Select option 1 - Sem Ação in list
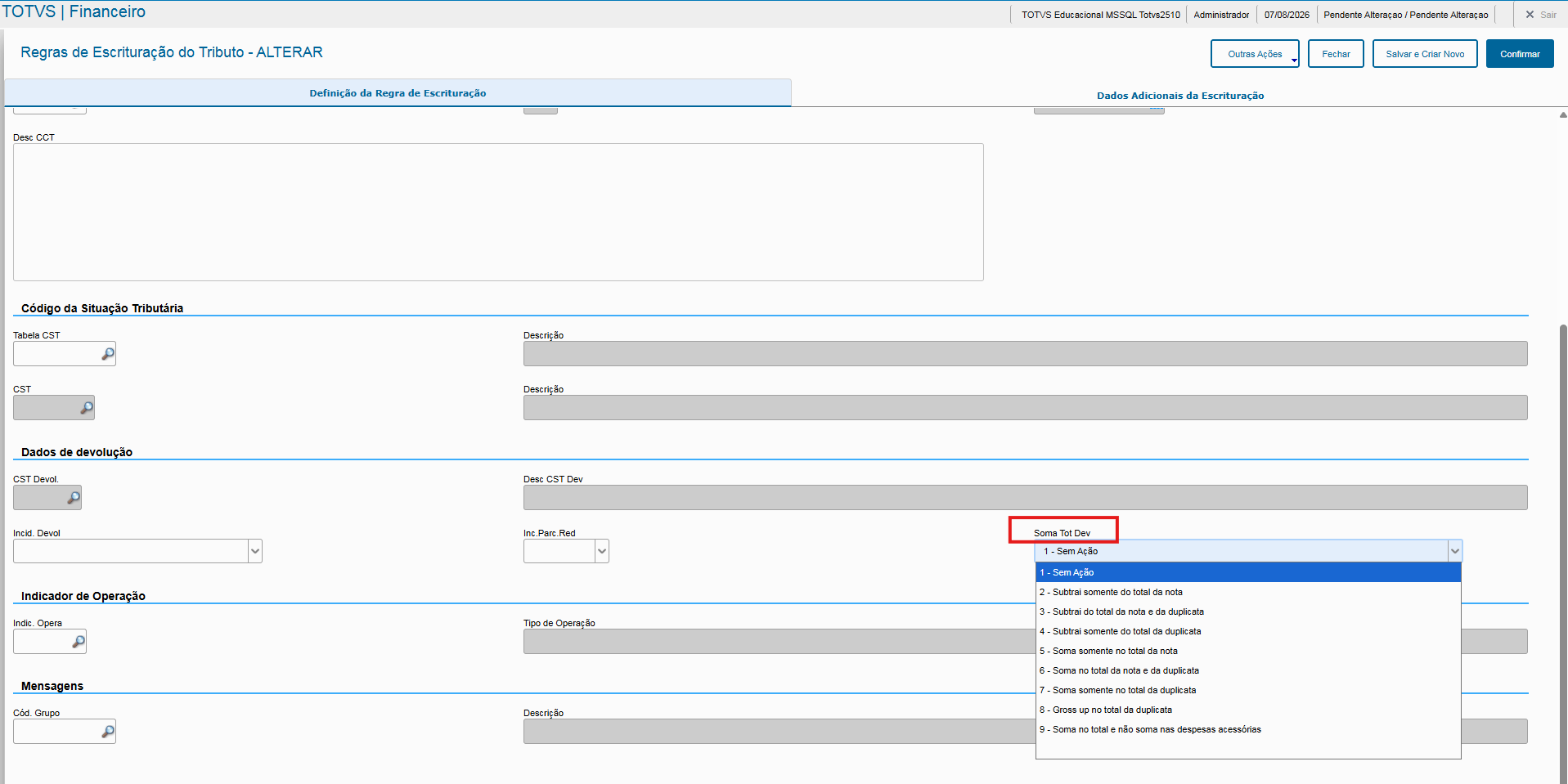Screen dimensions: 1568x784 pyautogui.click(x=1248, y=572)
